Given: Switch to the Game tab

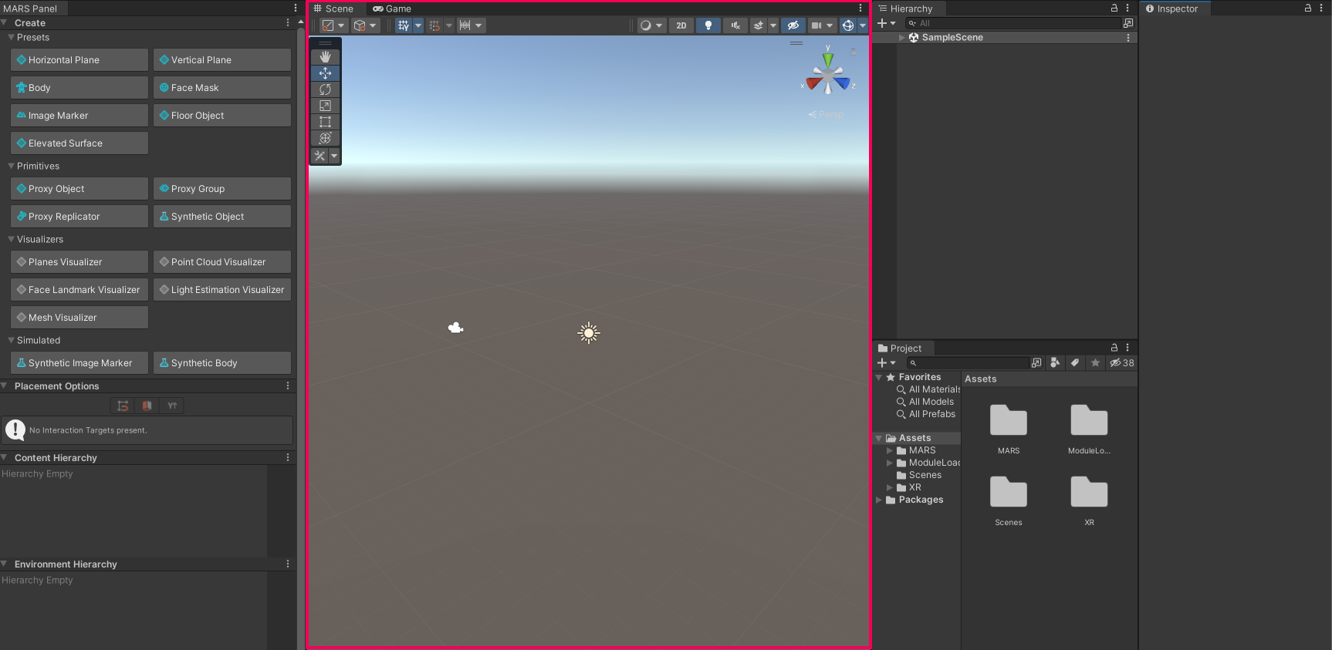Looking at the screenshot, I should [x=392, y=8].
